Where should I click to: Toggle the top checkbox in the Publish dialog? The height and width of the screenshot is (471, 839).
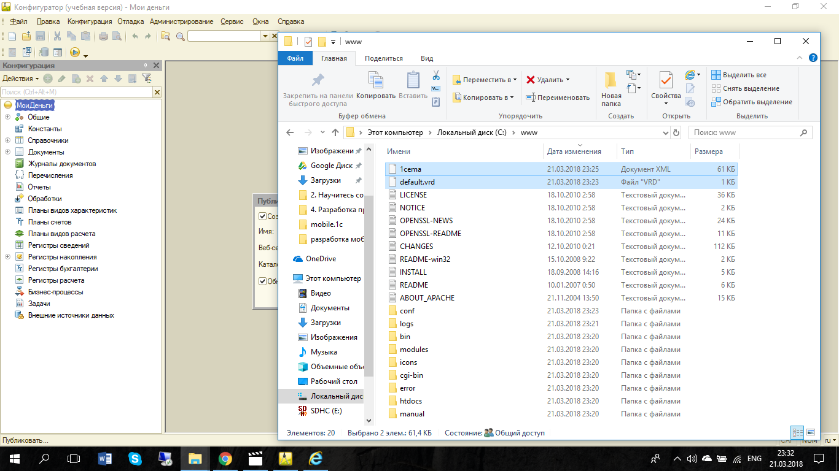263,216
